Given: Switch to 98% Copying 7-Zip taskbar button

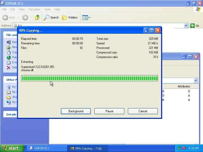Looking at the screenshot, I should [x=88, y=148].
